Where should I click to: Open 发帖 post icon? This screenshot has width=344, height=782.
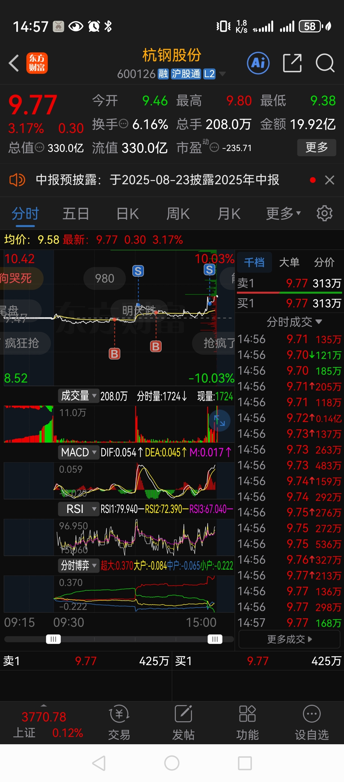click(x=184, y=723)
